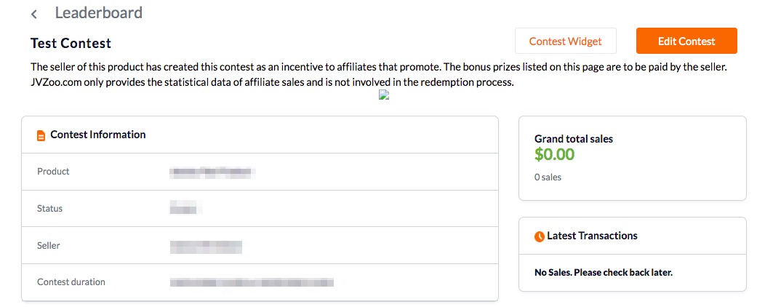The height and width of the screenshot is (307, 773).
Task: Click the No Sales check back message
Action: (604, 273)
